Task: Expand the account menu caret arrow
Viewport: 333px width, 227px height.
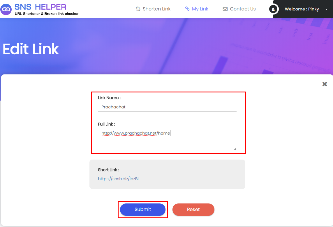Action: (326, 9)
